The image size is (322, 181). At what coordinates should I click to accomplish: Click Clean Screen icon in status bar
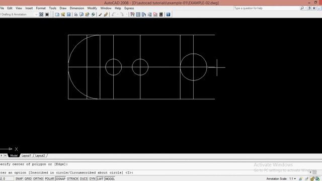(x=318, y=179)
